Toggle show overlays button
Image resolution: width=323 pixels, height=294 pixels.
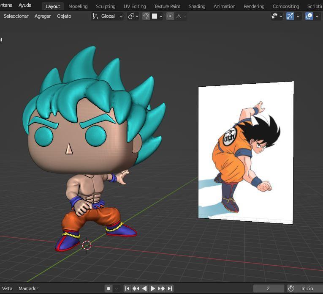point(309,16)
